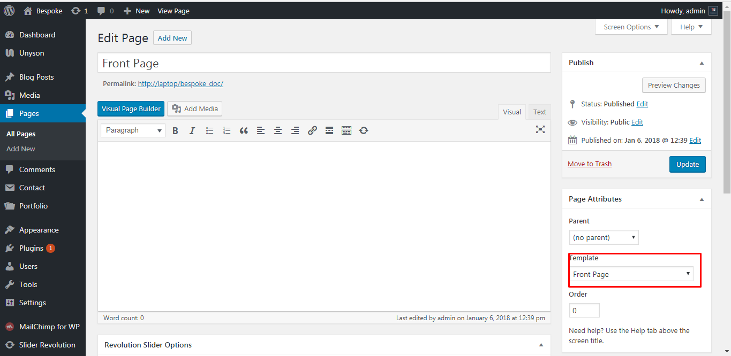Click the Order number field
731x356 pixels.
click(x=584, y=311)
